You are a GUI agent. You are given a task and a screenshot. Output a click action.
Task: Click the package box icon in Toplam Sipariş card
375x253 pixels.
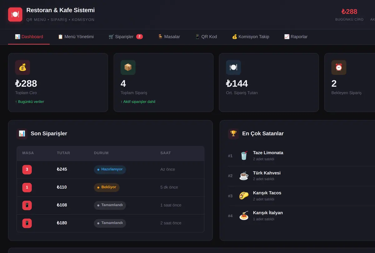128,67
